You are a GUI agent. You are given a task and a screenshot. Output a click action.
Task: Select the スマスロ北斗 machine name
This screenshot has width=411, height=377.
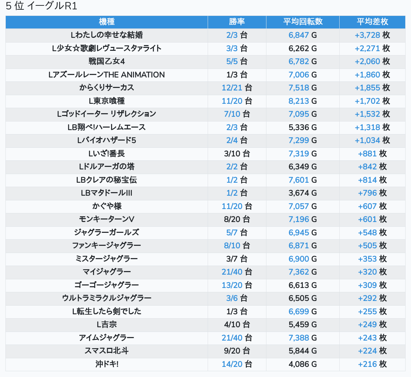click(x=107, y=351)
